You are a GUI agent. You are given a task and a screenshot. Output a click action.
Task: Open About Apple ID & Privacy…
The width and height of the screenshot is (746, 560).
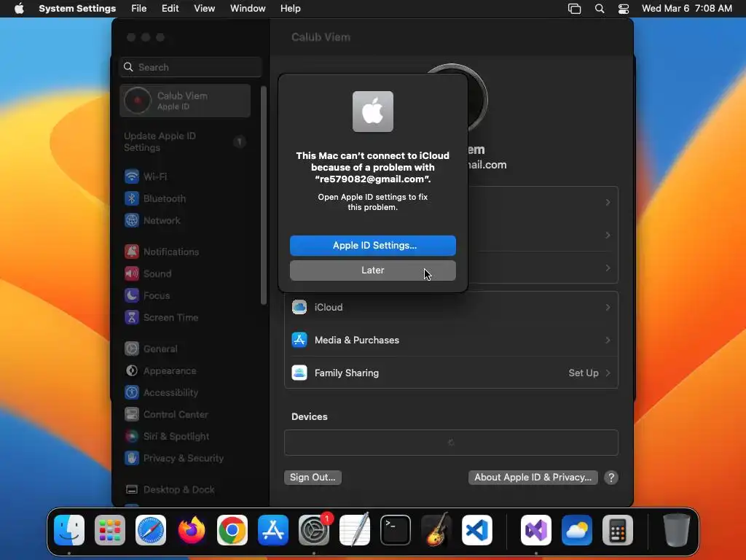tap(533, 477)
